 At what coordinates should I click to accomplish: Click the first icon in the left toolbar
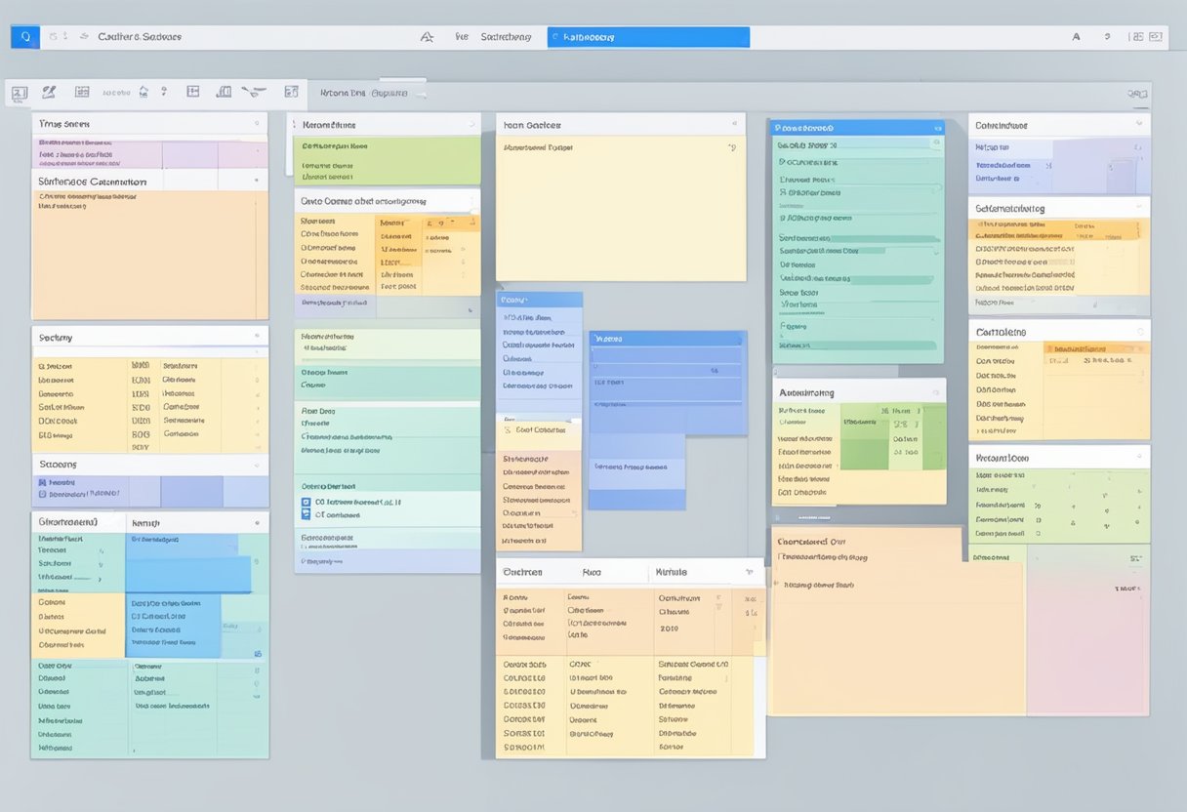[19, 93]
